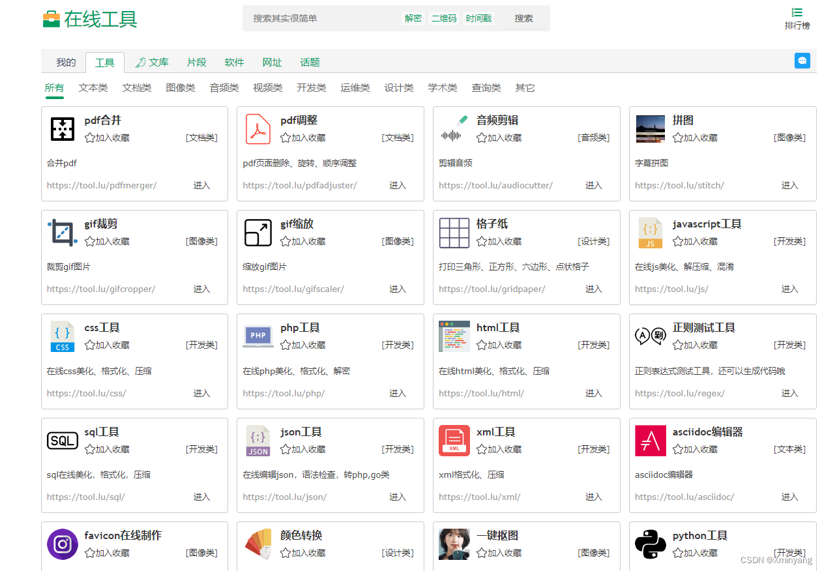Click the javascript工具 JS icon
822x571 pixels.
click(650, 233)
